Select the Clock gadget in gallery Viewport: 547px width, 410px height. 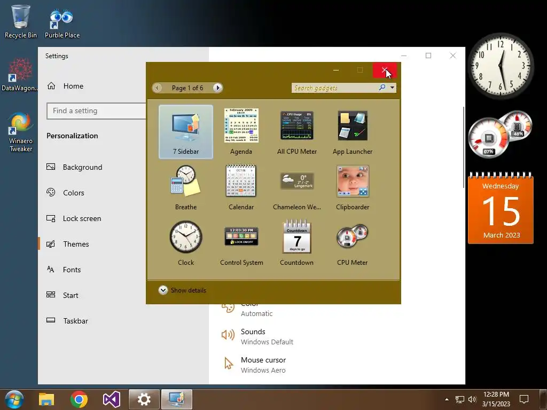[185, 243]
